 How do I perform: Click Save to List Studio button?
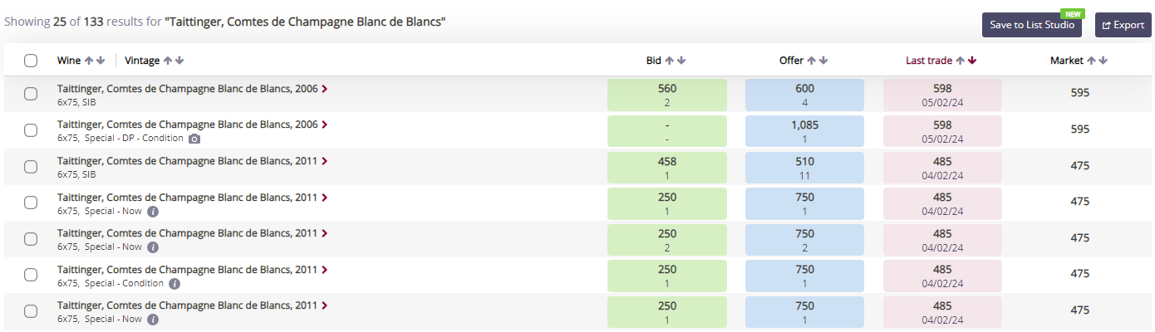pyautogui.click(x=1032, y=25)
